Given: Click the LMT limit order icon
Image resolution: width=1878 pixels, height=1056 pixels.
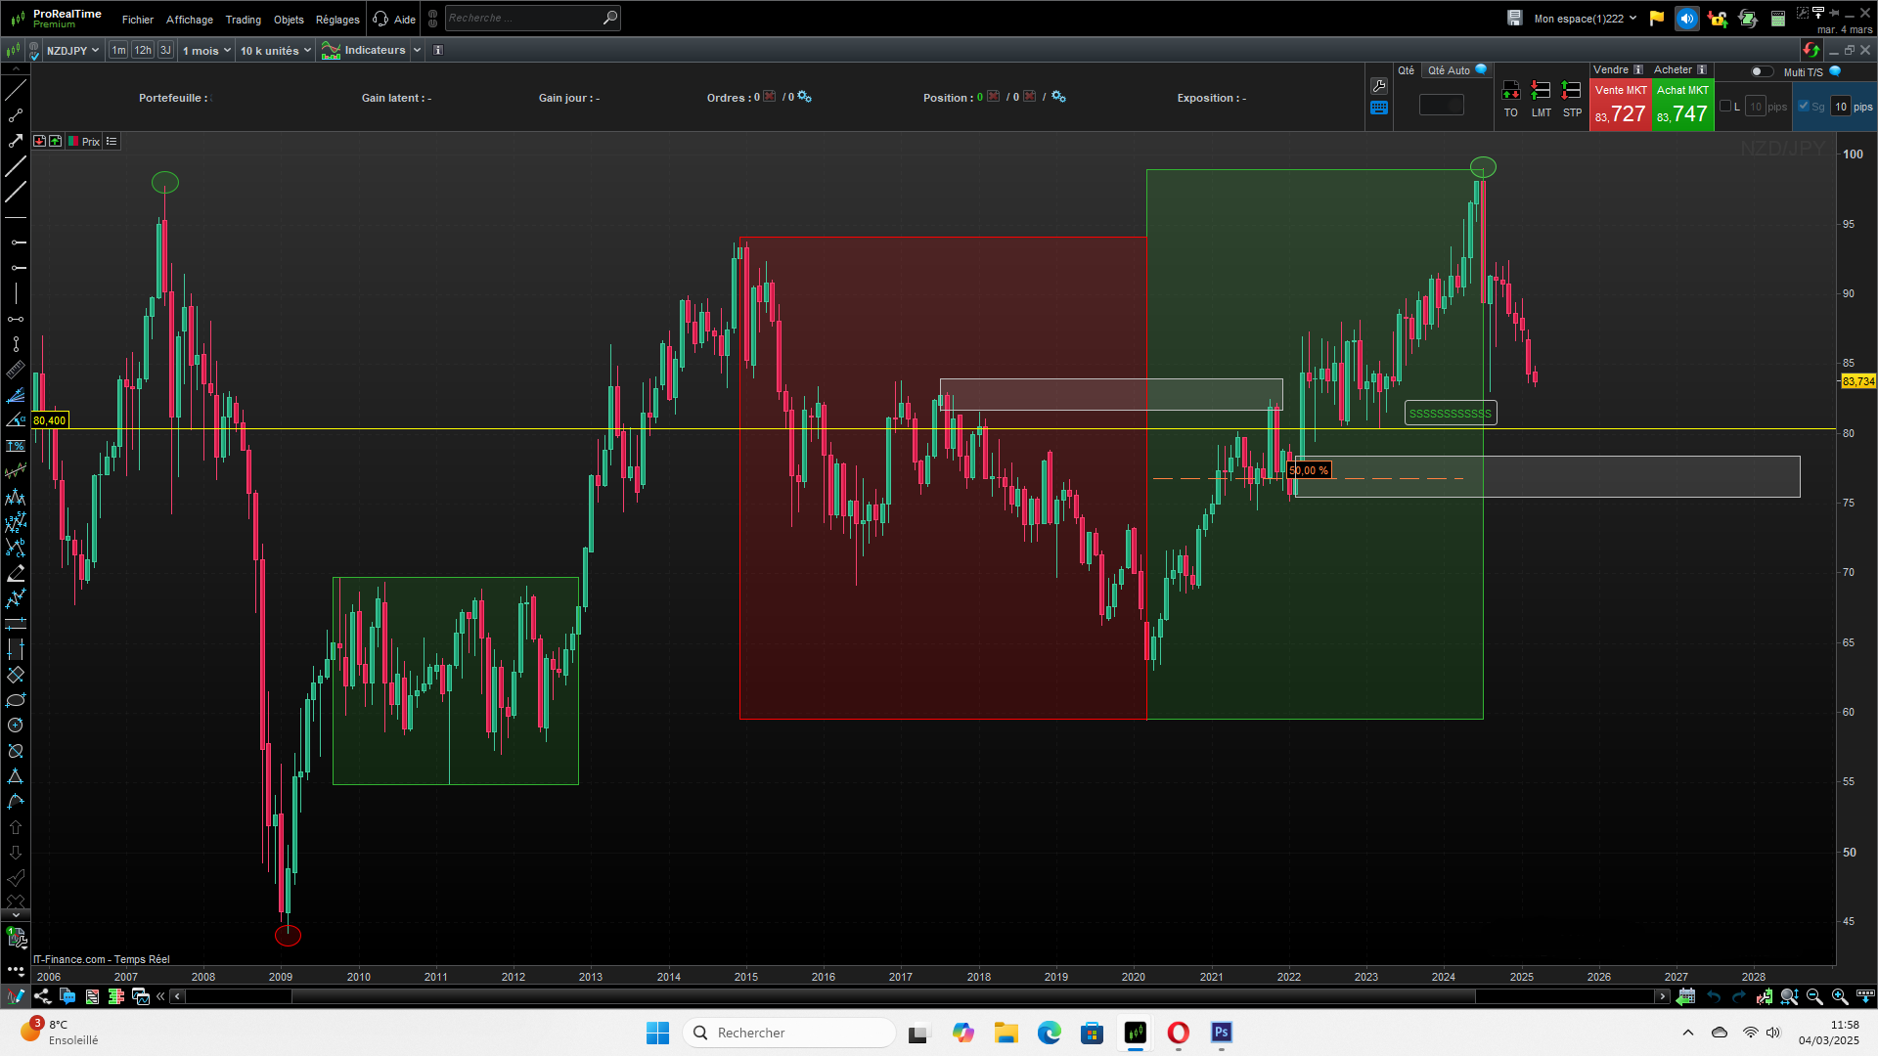Looking at the screenshot, I should tap(1541, 91).
